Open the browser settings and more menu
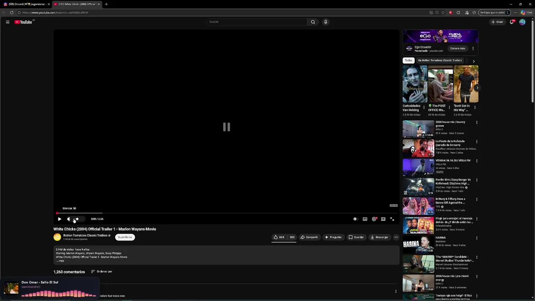This screenshot has height=301, width=535. tap(515, 13)
